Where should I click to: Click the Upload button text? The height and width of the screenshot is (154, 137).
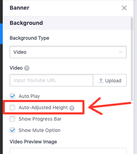point(113,81)
